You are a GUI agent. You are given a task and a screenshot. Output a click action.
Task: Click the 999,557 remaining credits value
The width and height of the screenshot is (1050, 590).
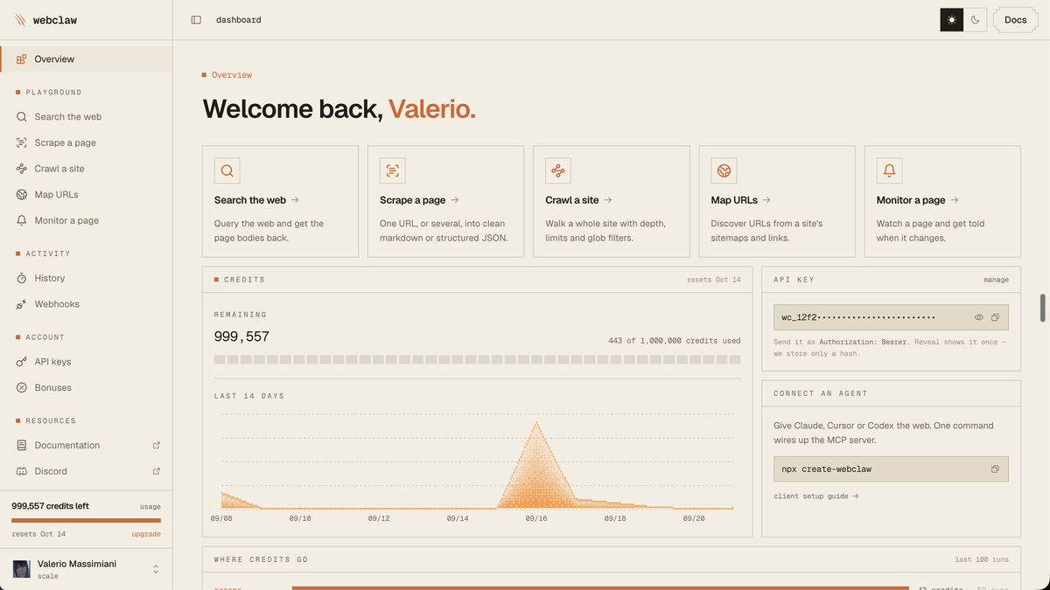(x=241, y=337)
